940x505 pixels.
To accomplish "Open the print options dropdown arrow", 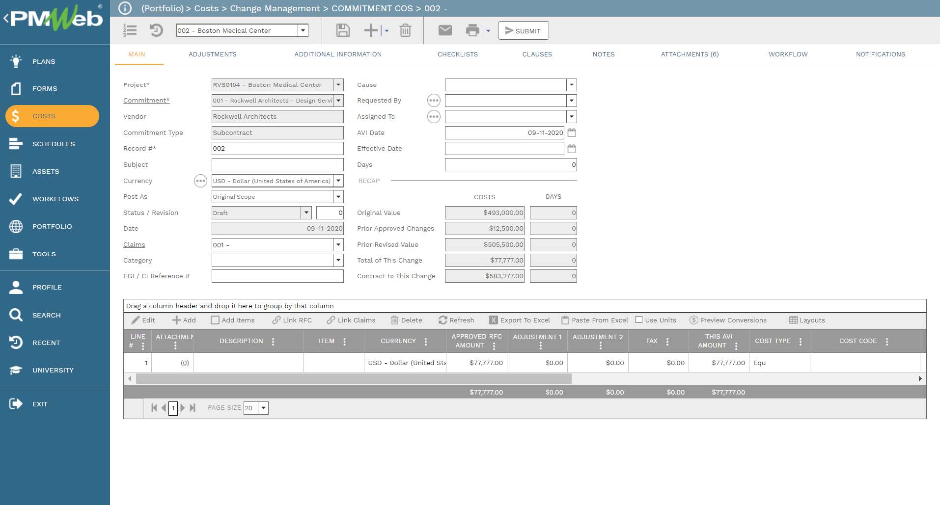I will [488, 31].
